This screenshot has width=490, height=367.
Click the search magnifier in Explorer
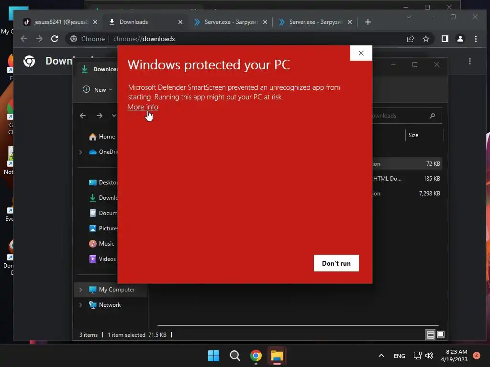433,116
